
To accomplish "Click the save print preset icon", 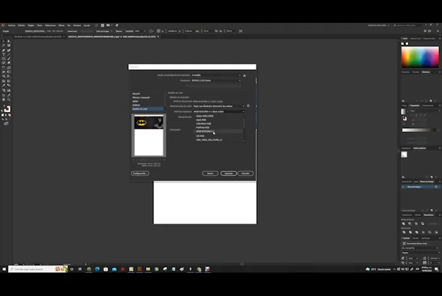I will click(245, 75).
